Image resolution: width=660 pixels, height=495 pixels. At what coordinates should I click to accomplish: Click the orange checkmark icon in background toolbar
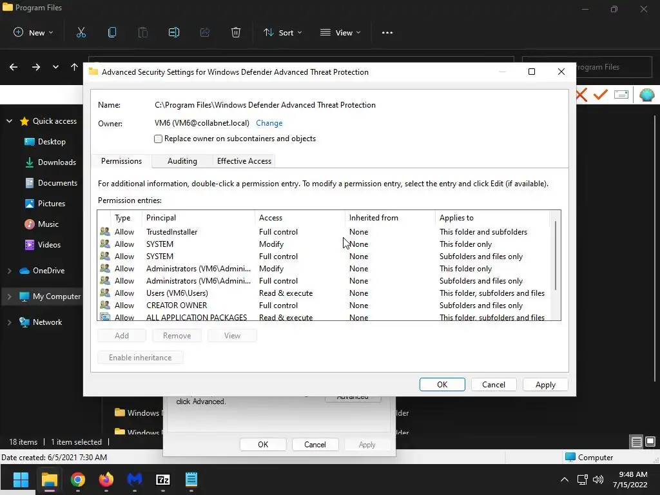[601, 95]
